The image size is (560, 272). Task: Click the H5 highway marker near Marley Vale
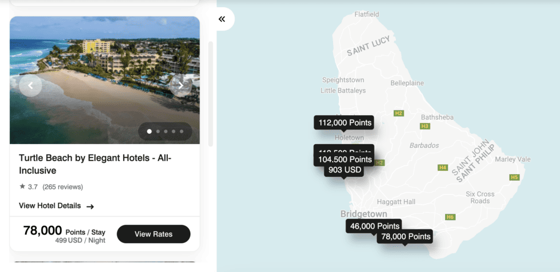pyautogui.click(x=514, y=177)
